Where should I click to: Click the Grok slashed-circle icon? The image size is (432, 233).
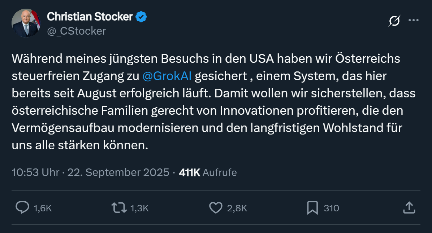click(394, 21)
